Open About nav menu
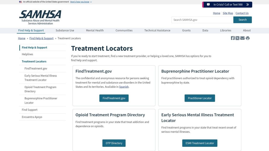This screenshot has width=269, height=151. [x=247, y=30]
